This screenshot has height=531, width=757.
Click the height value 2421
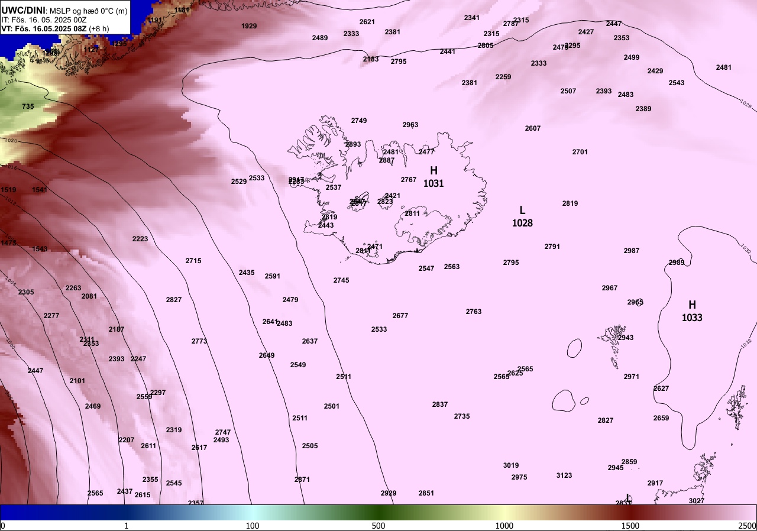[393, 196]
